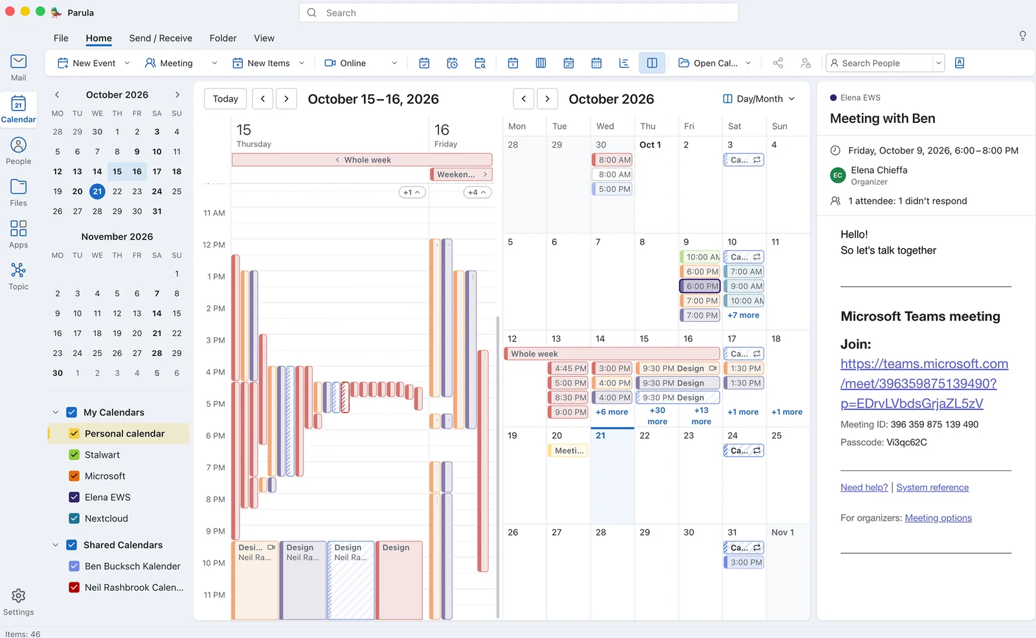The image size is (1036, 638).
Task: Open the address book icon
Action: pyautogui.click(x=960, y=63)
